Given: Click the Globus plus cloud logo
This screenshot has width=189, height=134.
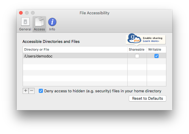Looking at the screenshot, I should 134,38.
